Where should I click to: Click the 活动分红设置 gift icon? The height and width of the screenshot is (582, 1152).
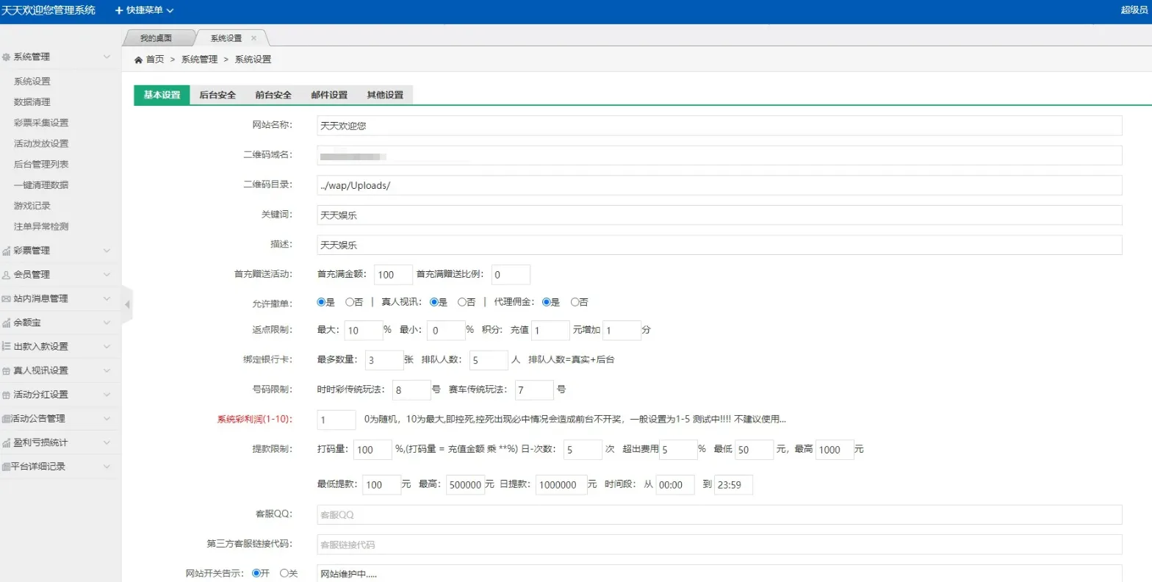(x=7, y=395)
